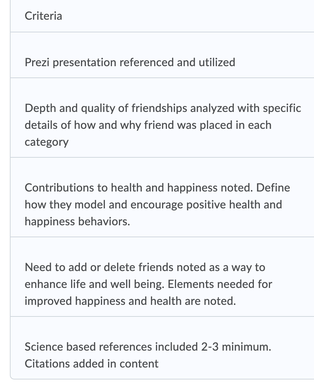
Task: Click the word "category" in the friendships criterion
Action: pyautogui.click(x=46, y=142)
